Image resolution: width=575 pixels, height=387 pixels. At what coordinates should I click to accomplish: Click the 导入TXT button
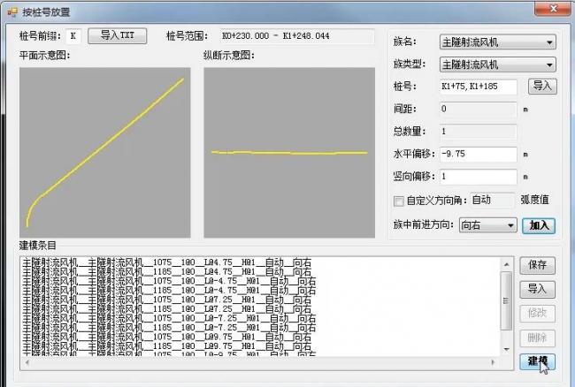click(x=117, y=36)
